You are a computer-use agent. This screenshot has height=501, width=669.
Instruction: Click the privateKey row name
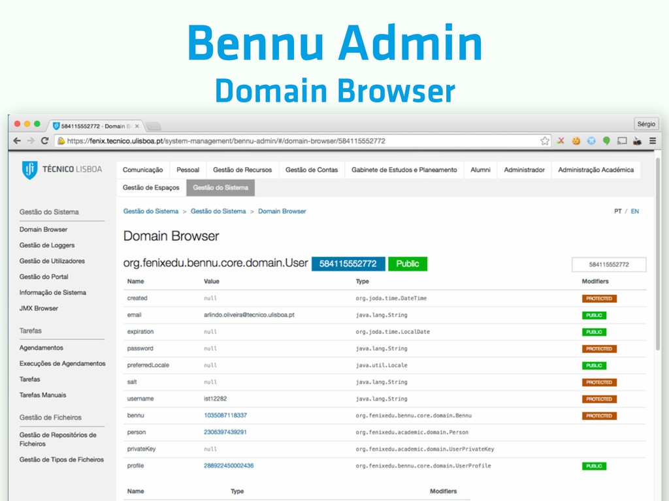click(141, 449)
